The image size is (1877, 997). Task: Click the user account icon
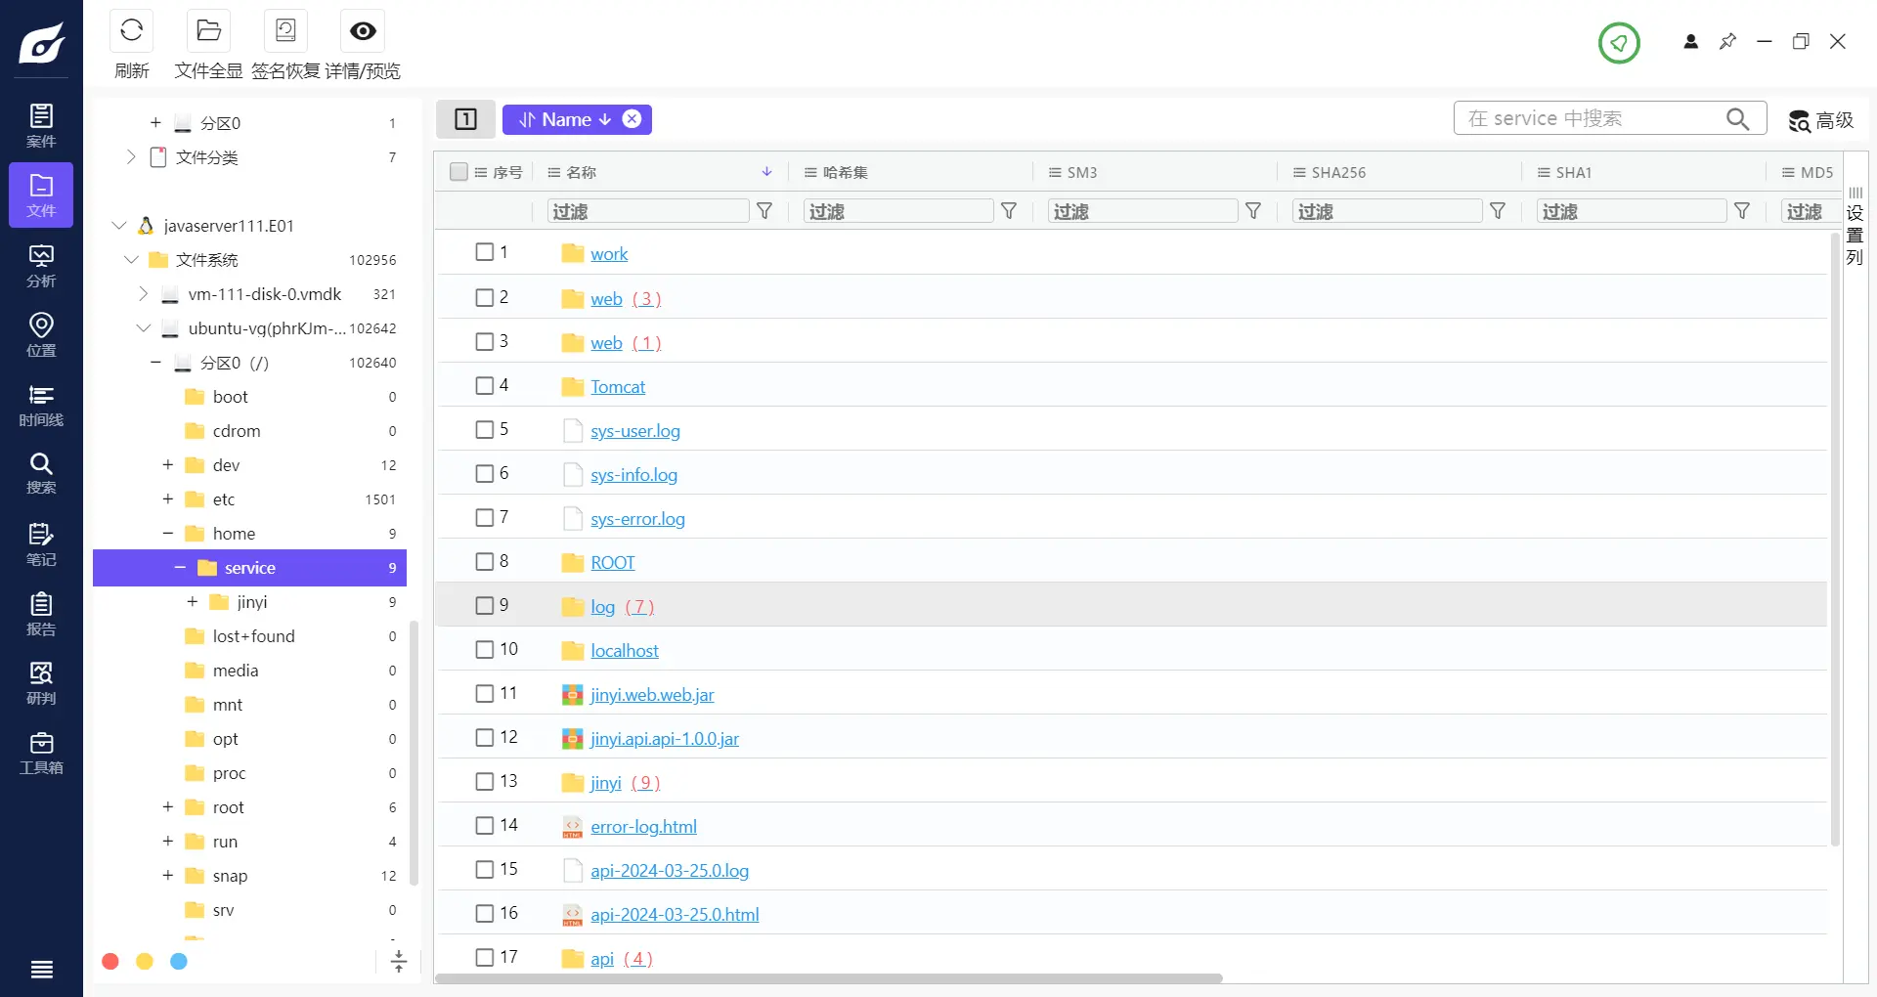[1691, 42]
